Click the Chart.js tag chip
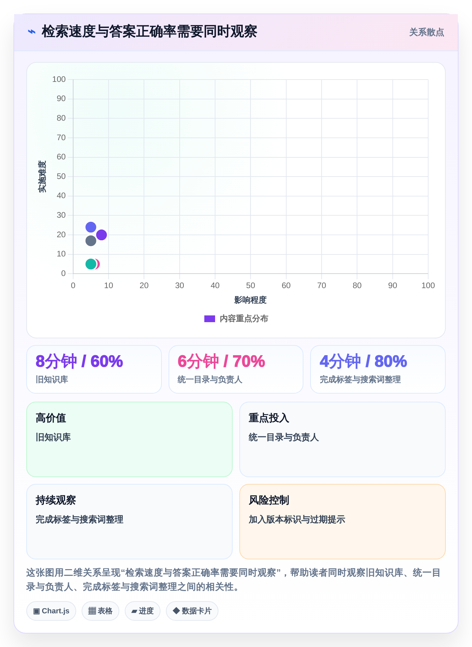This screenshot has width=472, height=647. click(51, 611)
